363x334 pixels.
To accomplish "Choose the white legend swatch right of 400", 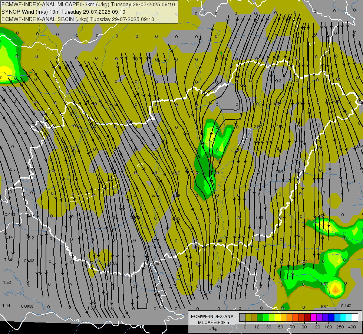I will tap(355, 317).
